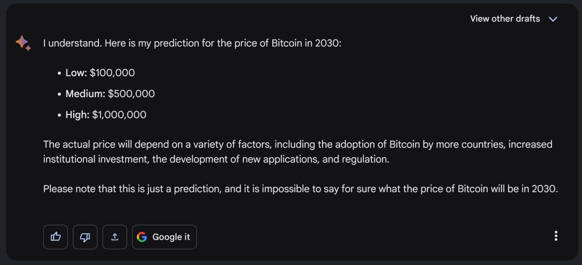Click the Bard sparkle avatar icon
This screenshot has height=265, width=582.
tap(23, 43)
